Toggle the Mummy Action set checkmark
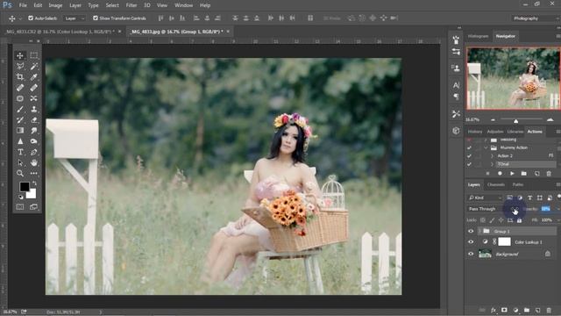Image resolution: width=561 pixels, height=316 pixels. click(x=469, y=147)
